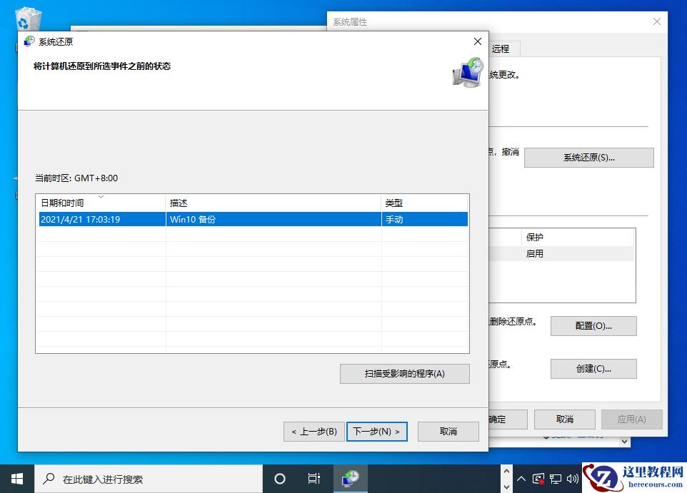The width and height of the screenshot is (687, 493).
Task: Open 系统还原(S) from System Properties
Action: 588,157
